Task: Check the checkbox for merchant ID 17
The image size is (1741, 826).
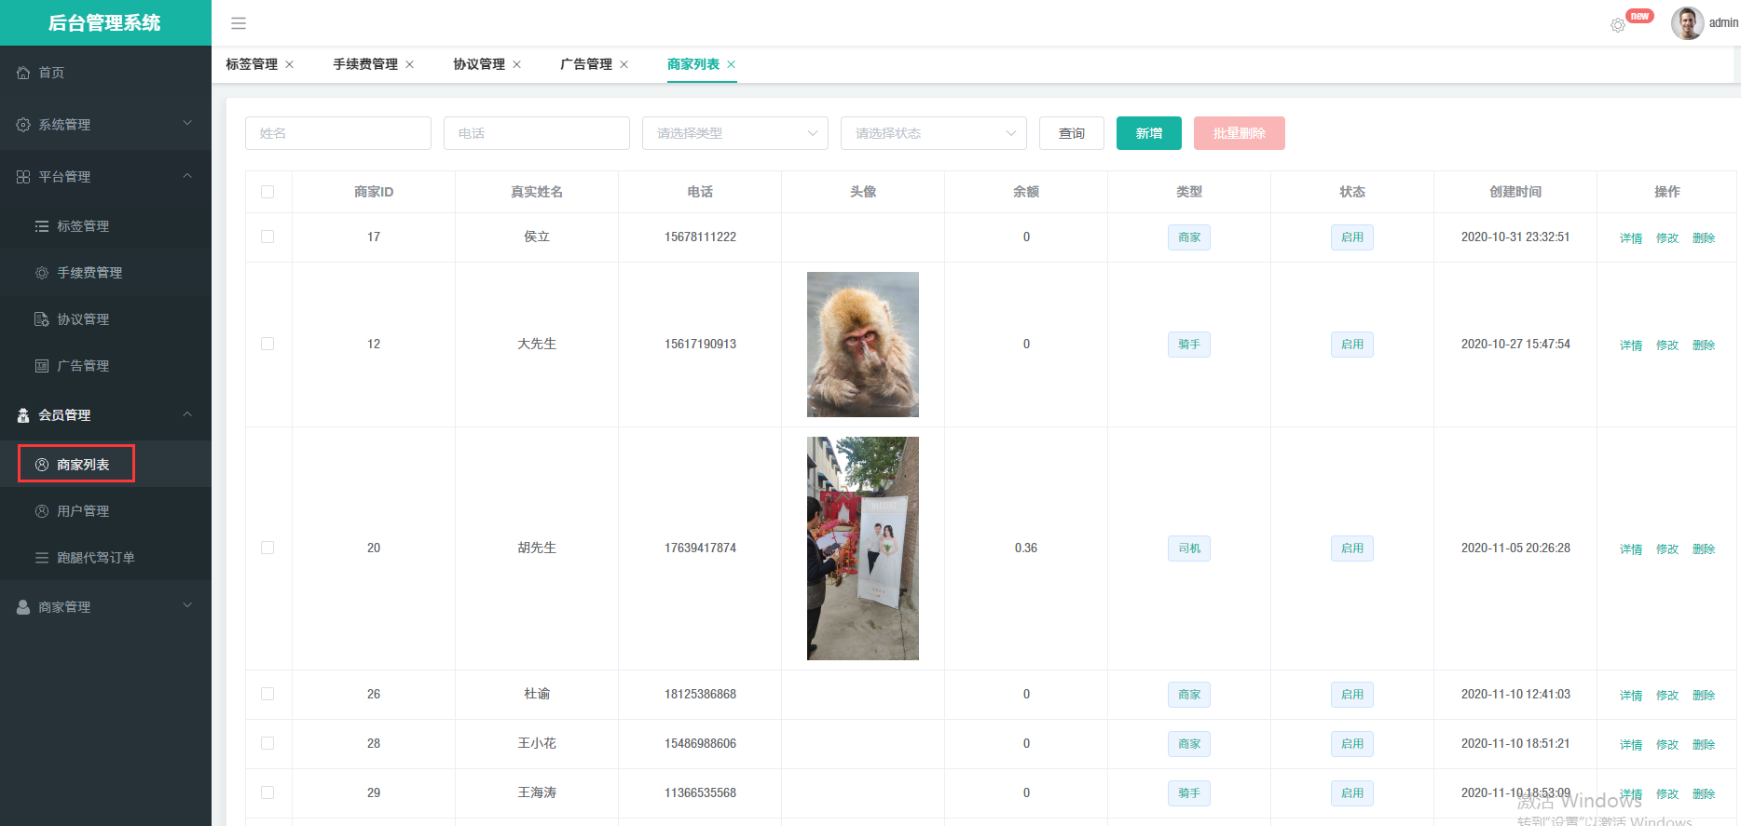Action: [x=267, y=237]
